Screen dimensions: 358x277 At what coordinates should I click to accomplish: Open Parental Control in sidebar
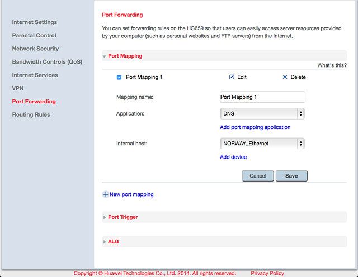pos(34,35)
